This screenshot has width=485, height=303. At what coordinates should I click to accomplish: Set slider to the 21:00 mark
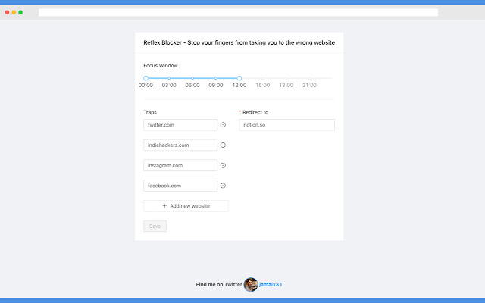(x=309, y=78)
